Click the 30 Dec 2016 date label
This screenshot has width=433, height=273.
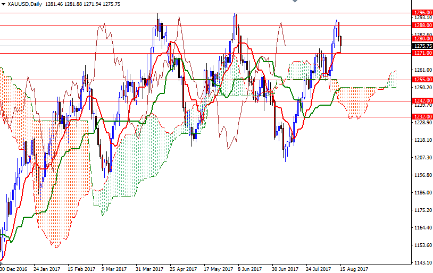pyautogui.click(x=13, y=269)
